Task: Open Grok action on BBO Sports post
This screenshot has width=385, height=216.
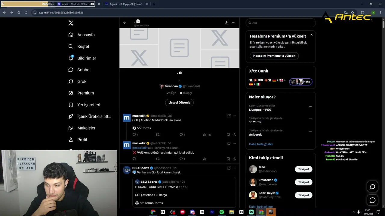Action: 229,168
